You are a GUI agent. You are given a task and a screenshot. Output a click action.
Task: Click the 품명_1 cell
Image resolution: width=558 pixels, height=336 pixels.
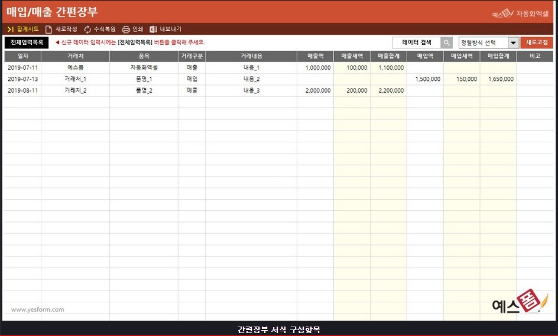(x=144, y=79)
